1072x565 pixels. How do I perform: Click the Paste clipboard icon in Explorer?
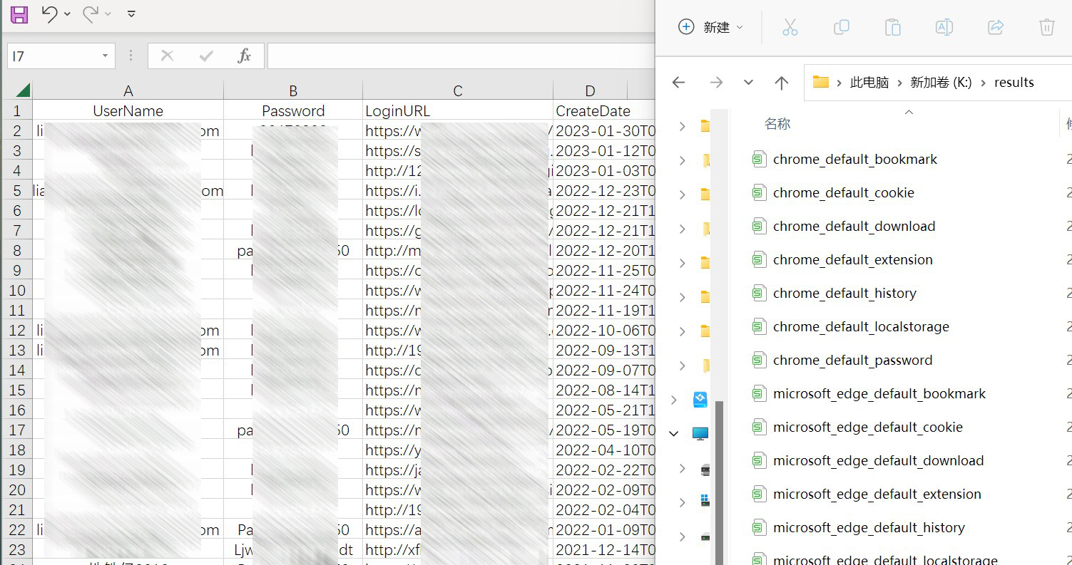[893, 27]
